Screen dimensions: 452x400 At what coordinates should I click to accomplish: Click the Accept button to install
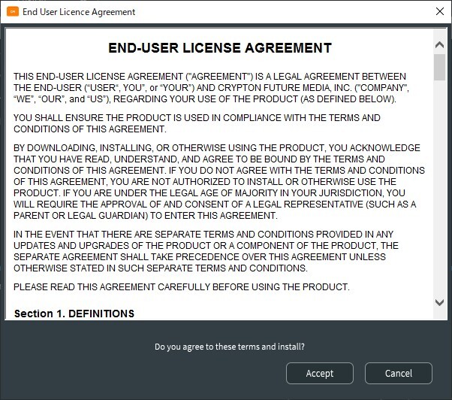(320, 373)
